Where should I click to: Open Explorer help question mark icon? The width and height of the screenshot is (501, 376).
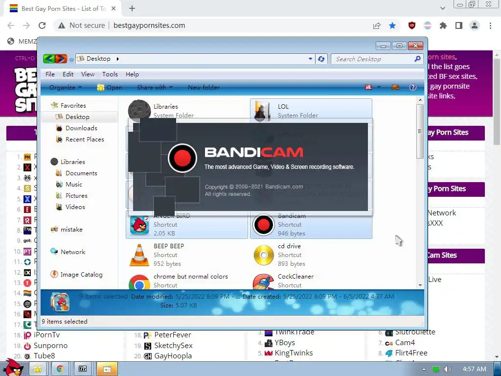pyautogui.click(x=413, y=87)
